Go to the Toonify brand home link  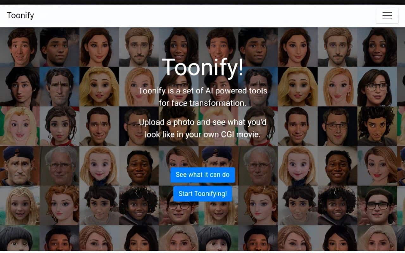(20, 15)
